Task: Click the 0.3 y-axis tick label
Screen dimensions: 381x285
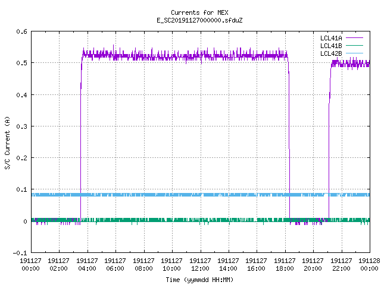Action: (21, 126)
